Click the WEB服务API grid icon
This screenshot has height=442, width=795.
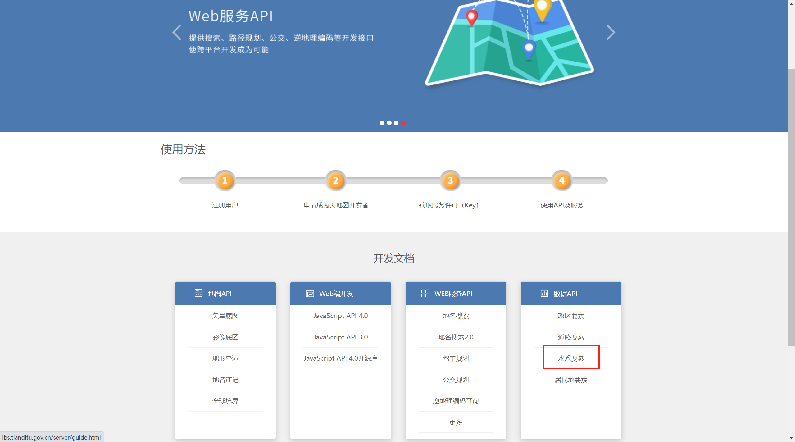click(425, 293)
